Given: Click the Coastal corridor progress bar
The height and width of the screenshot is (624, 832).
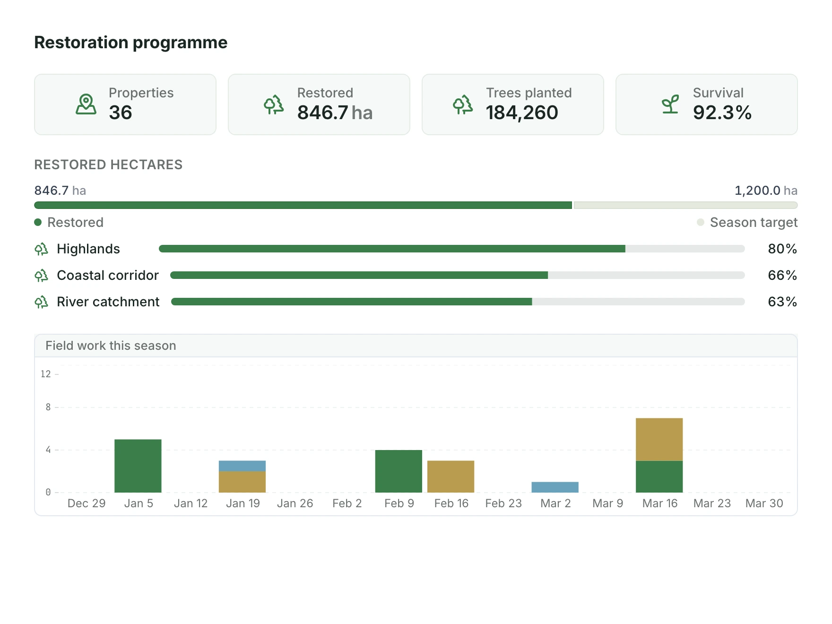Looking at the screenshot, I should [458, 275].
